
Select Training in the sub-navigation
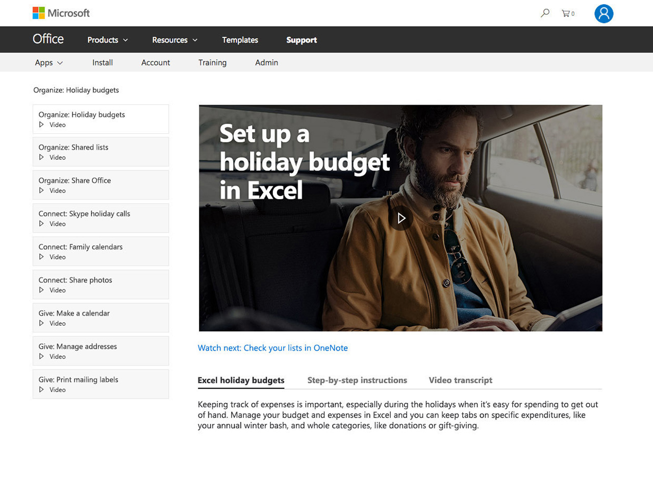212,63
